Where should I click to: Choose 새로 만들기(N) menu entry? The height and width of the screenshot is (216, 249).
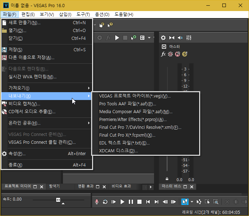tap(47, 23)
